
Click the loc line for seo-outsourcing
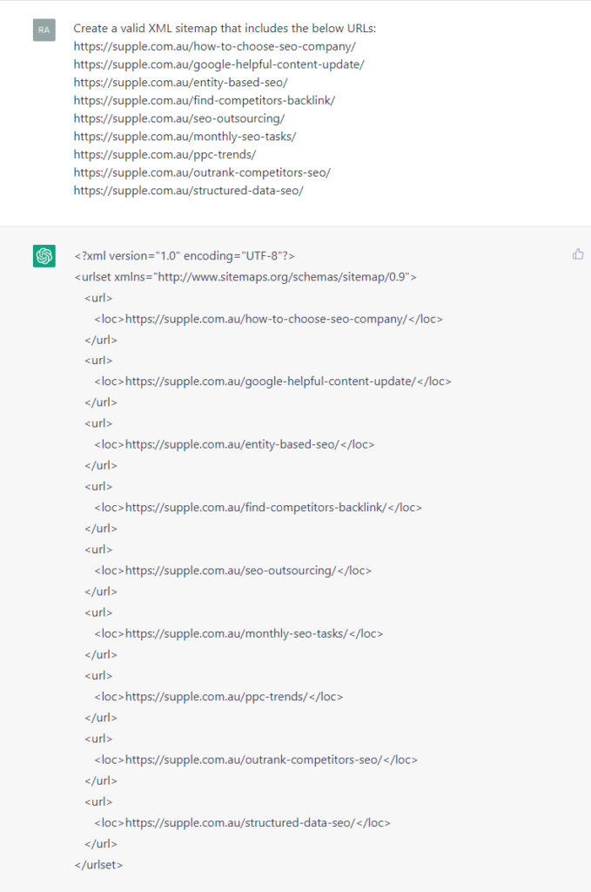pyautogui.click(x=233, y=571)
